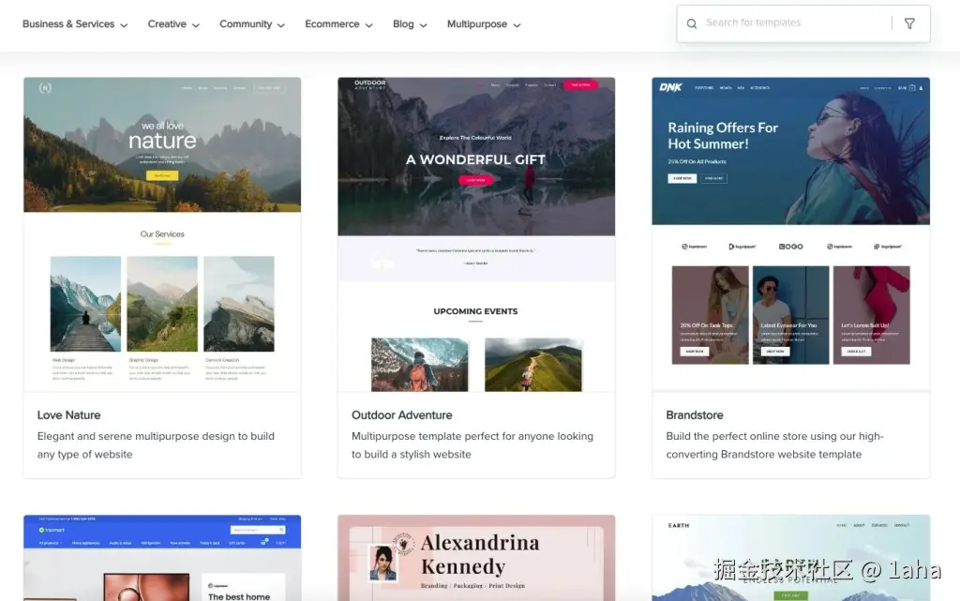
Task: Open the template filter funnel icon
Action: [909, 23]
